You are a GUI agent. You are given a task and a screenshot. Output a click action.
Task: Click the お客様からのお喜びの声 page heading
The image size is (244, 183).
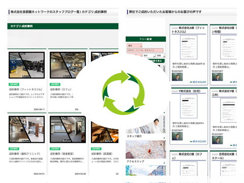click(x=165, y=12)
